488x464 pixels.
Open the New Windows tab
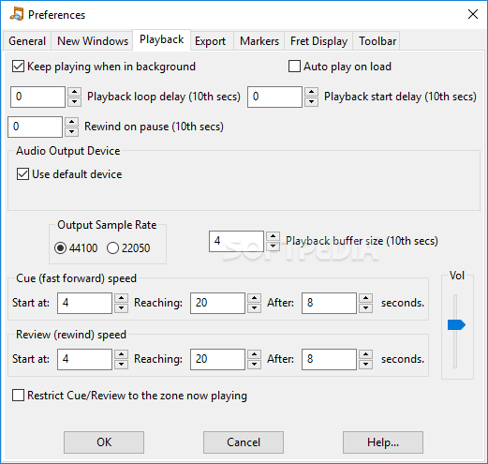click(93, 41)
